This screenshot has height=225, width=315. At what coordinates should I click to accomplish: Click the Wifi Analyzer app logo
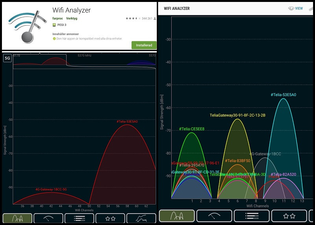tap(27, 26)
